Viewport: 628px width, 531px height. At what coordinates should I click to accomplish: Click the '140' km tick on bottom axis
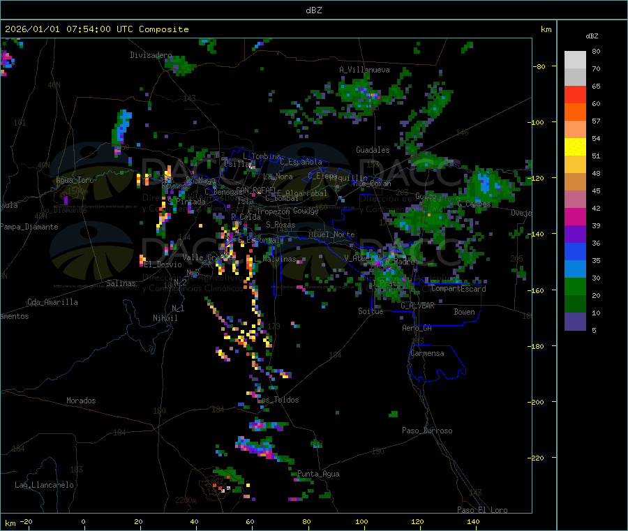click(473, 521)
